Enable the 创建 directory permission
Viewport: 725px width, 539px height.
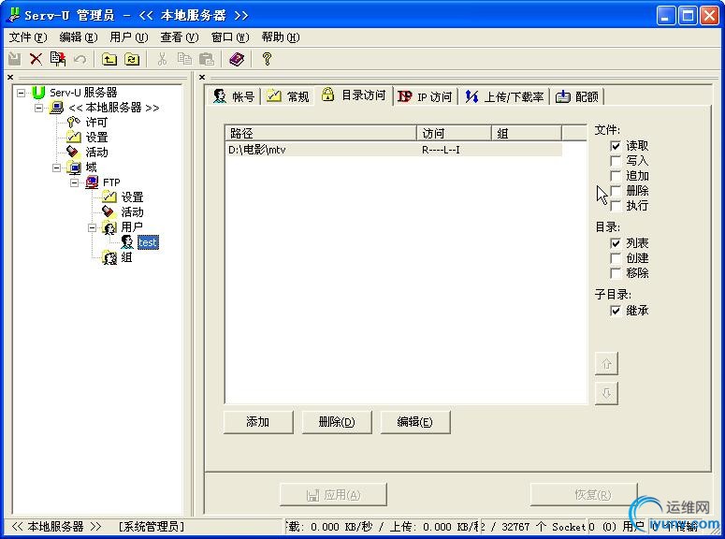click(x=616, y=258)
